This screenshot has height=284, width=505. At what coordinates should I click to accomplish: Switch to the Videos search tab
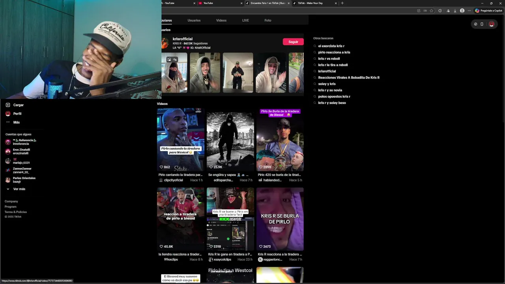(x=221, y=21)
